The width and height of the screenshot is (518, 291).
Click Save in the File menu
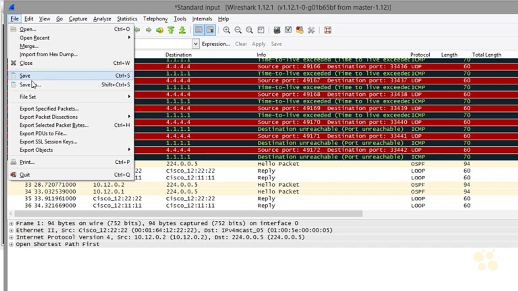pos(70,76)
